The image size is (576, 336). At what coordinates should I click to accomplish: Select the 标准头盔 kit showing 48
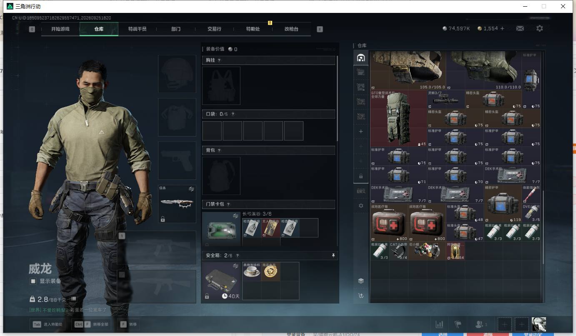coord(465,213)
